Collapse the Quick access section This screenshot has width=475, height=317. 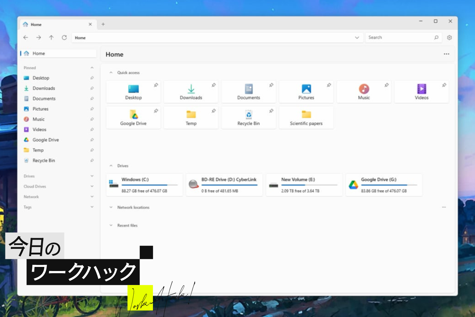pos(111,72)
